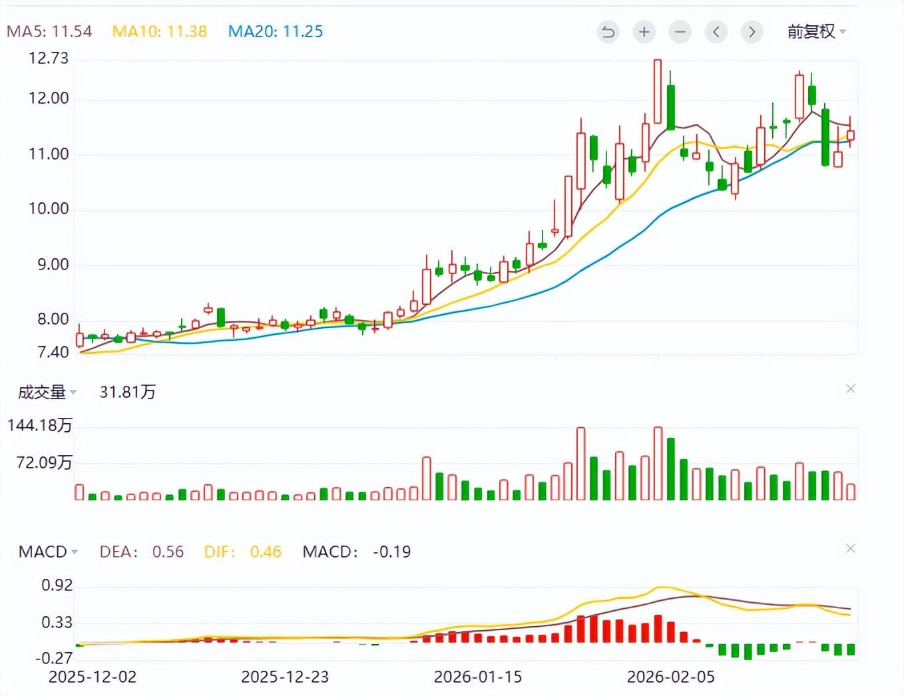Close the MACD indicator panel
This screenshot has width=904, height=696.
(850, 548)
